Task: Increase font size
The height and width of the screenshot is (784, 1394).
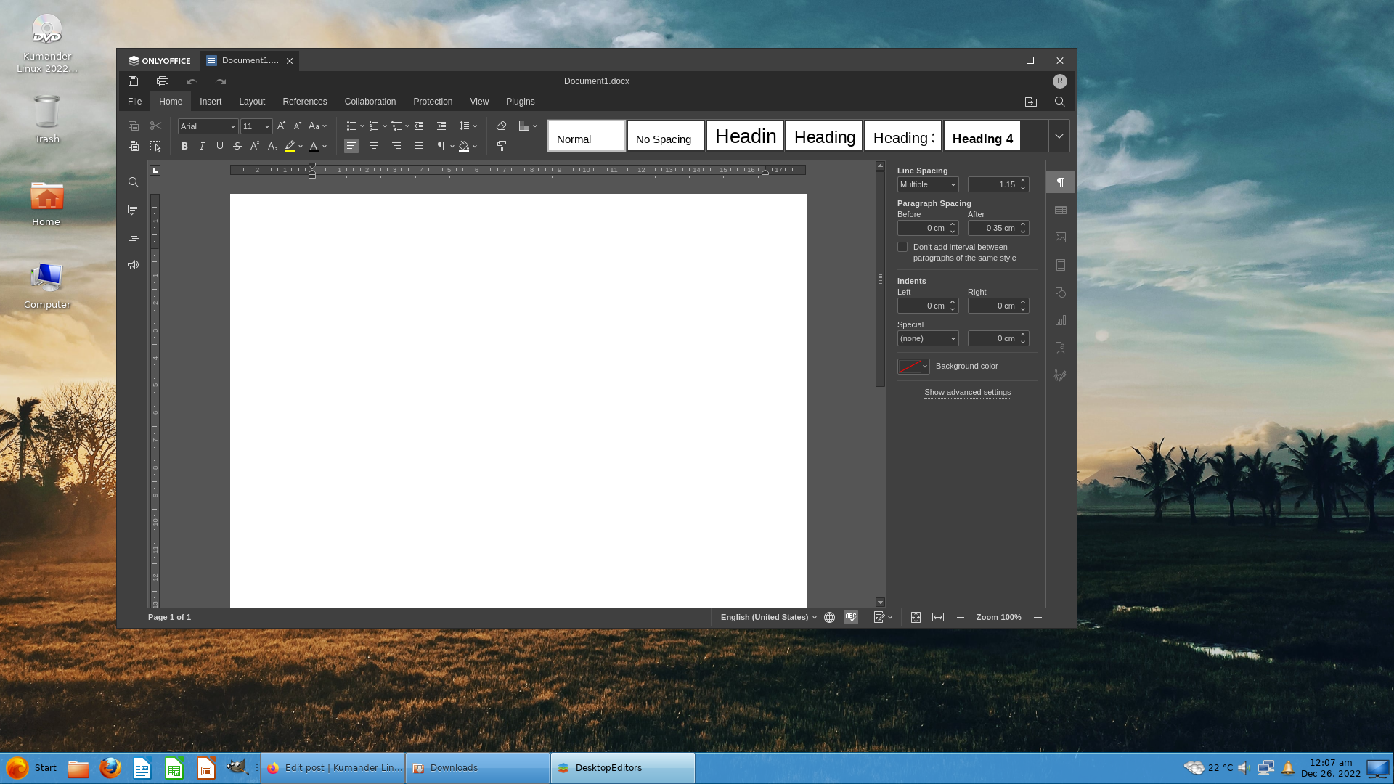Action: pos(282,126)
